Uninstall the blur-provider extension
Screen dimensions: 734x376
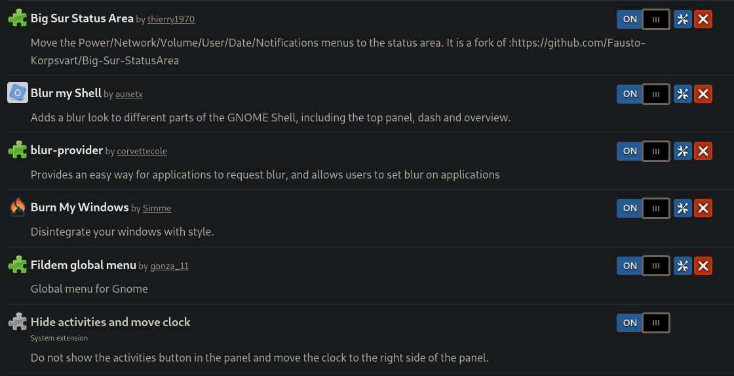click(703, 151)
